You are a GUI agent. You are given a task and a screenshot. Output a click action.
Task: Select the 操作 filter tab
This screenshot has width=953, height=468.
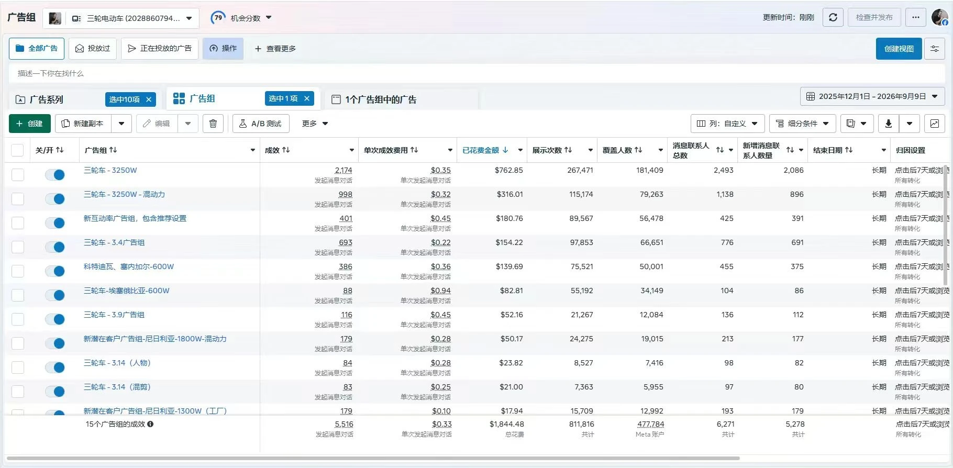[223, 49]
